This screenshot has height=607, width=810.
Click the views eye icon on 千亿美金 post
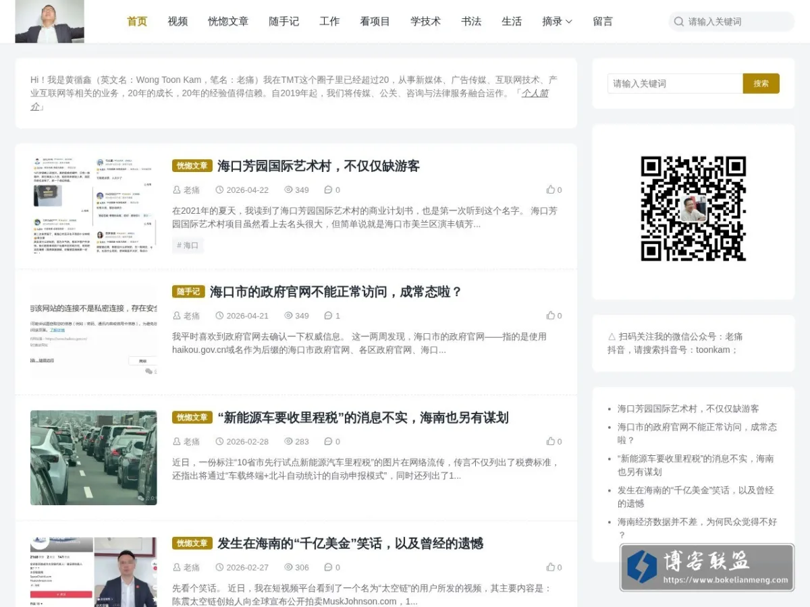pyautogui.click(x=288, y=567)
